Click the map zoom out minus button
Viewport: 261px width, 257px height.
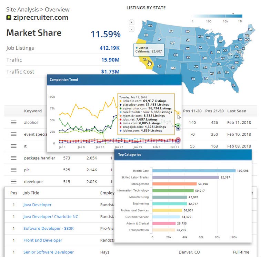click(x=131, y=29)
